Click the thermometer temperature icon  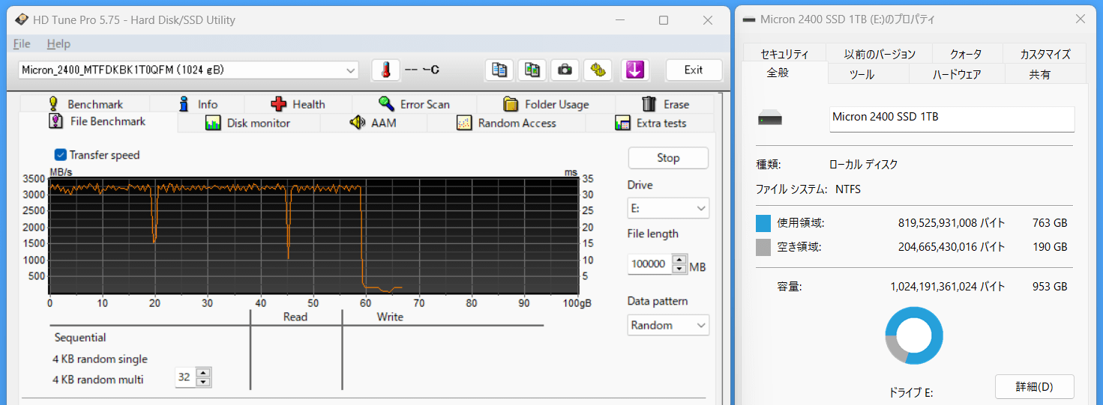pos(385,70)
